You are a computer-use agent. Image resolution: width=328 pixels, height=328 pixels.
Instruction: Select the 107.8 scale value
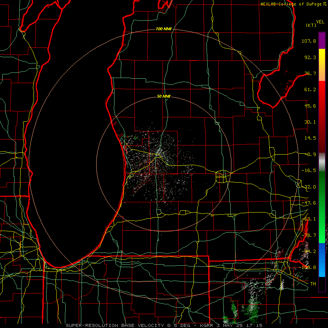[x=309, y=41]
